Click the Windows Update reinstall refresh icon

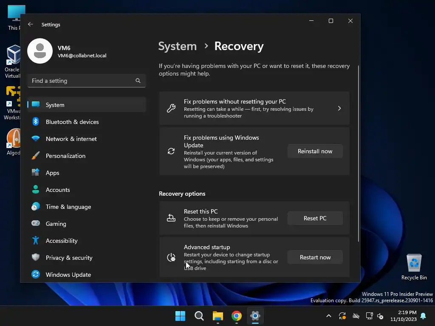(171, 151)
